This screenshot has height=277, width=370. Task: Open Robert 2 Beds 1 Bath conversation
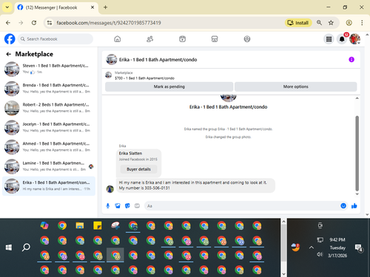pos(49,108)
